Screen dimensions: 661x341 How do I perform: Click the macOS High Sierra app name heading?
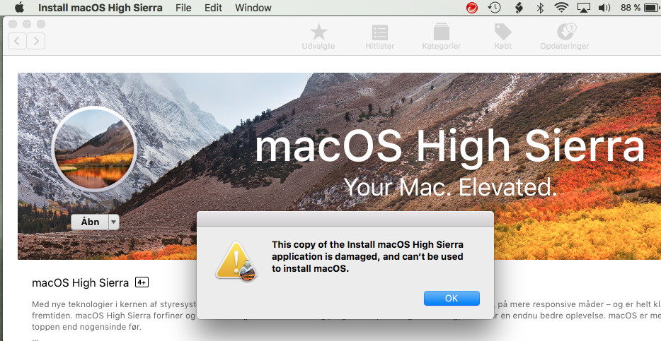tap(80, 283)
